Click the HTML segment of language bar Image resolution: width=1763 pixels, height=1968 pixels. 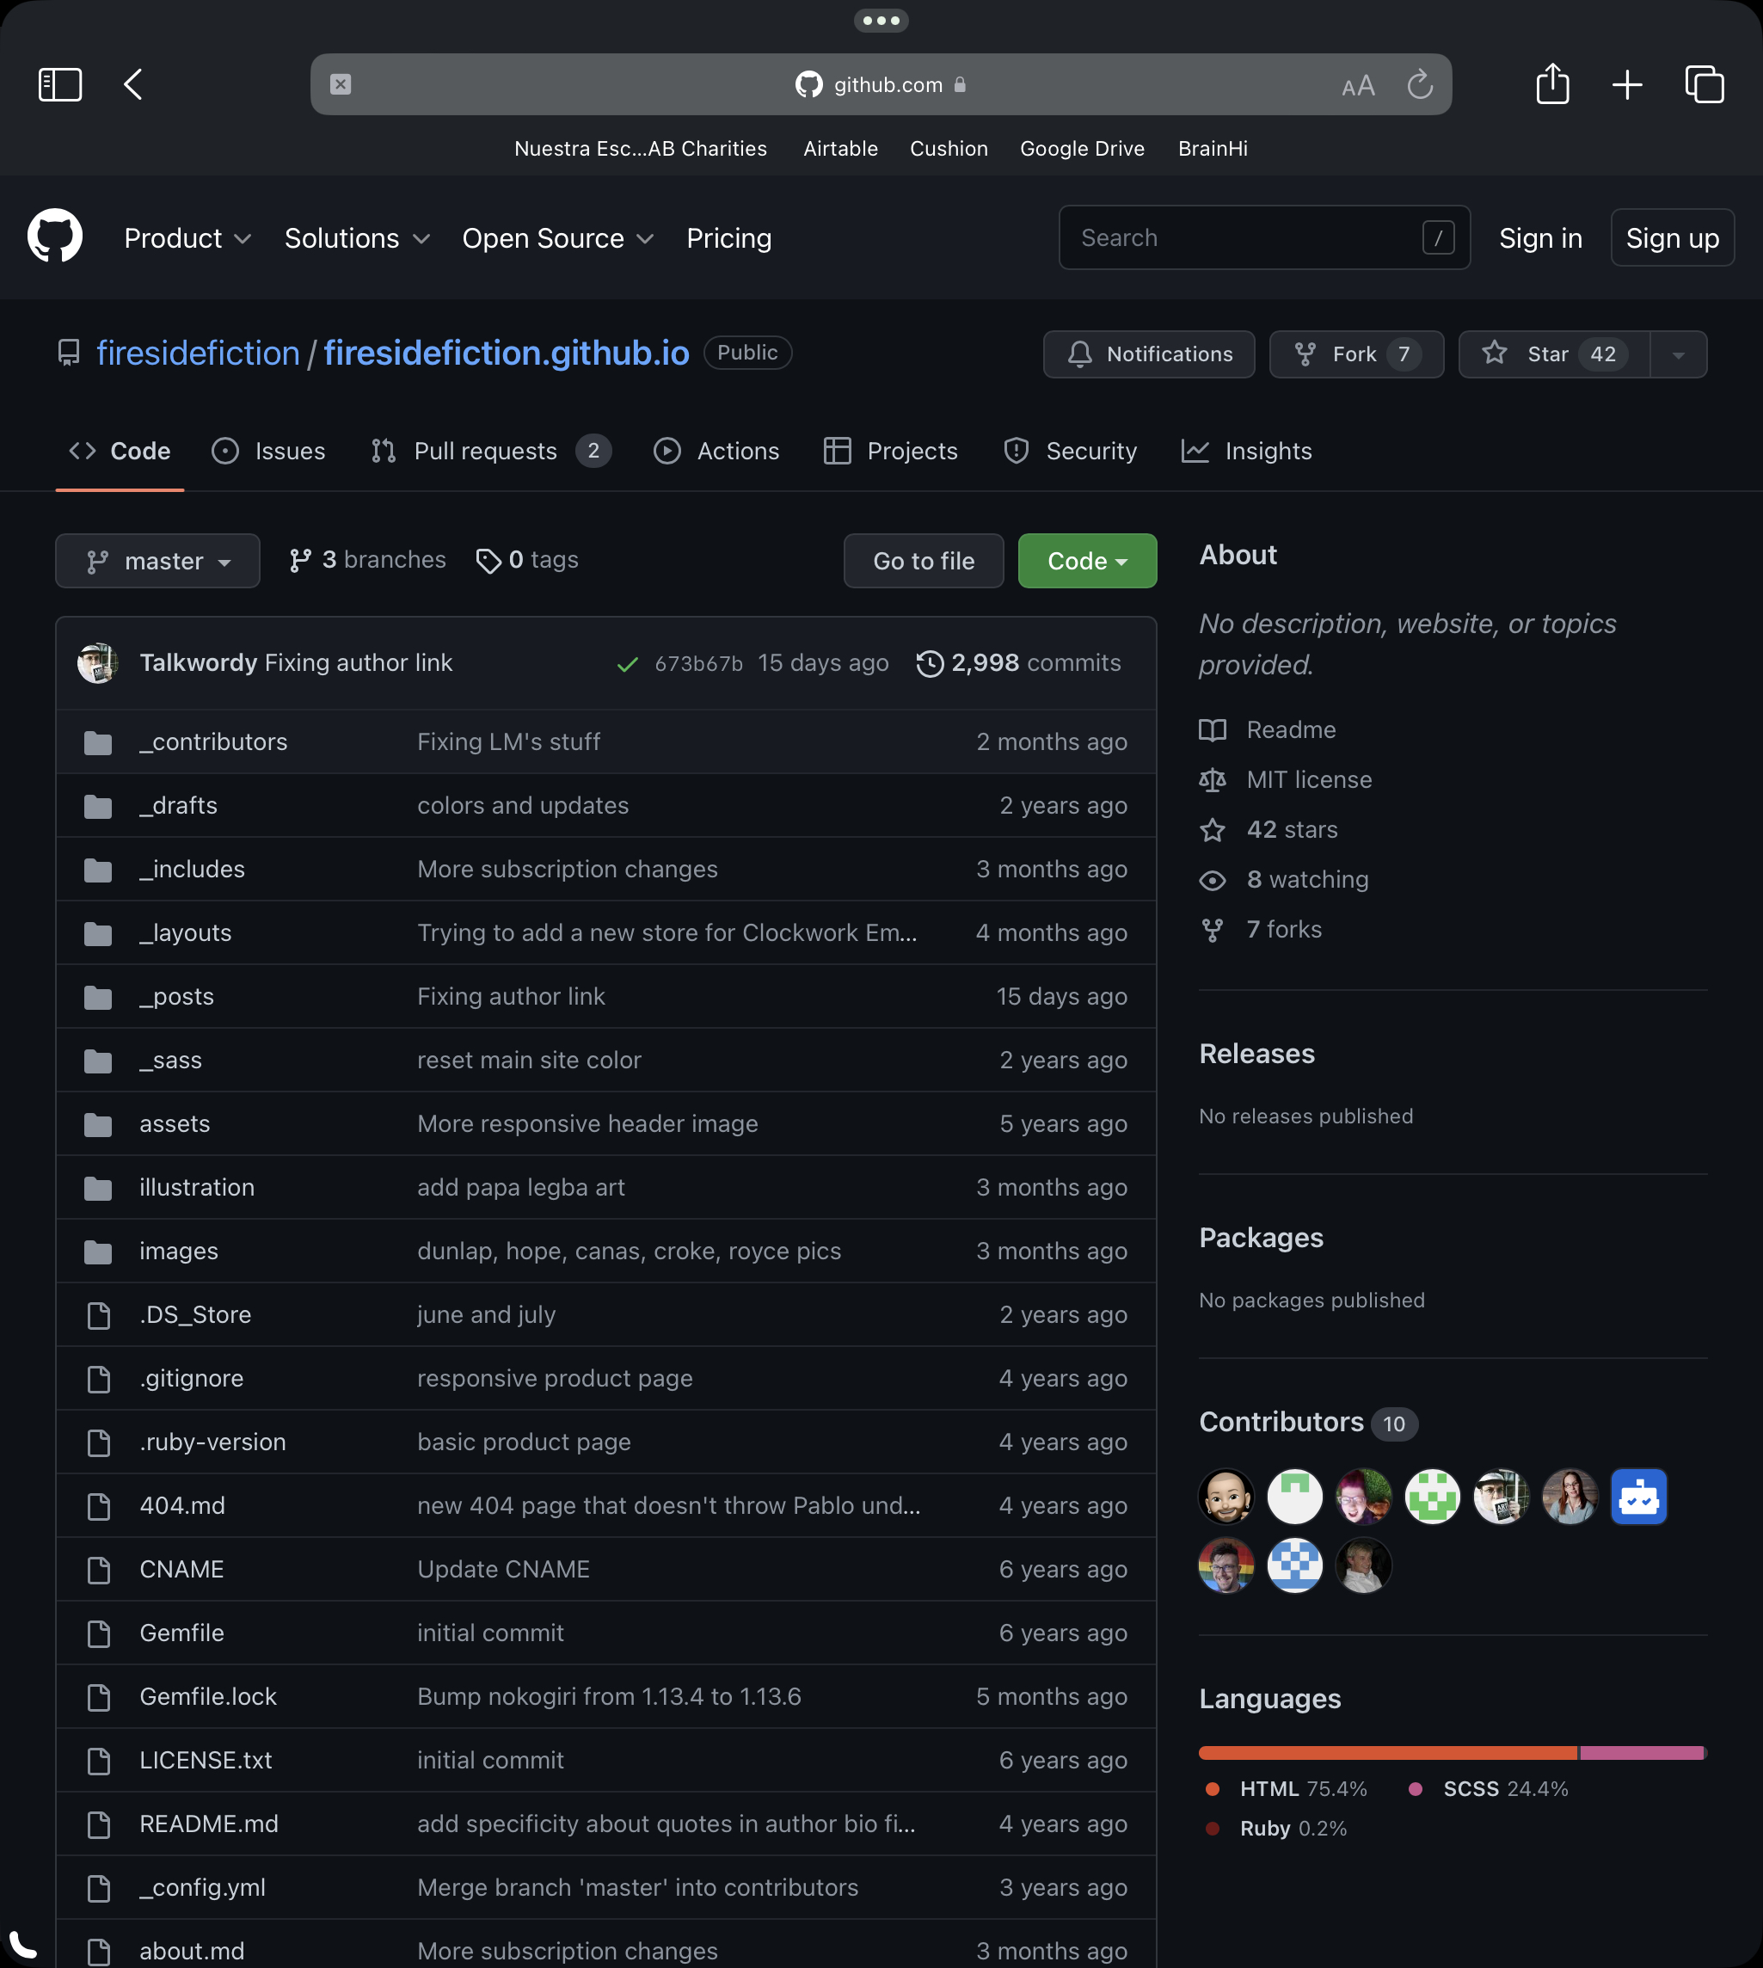pos(1388,1753)
